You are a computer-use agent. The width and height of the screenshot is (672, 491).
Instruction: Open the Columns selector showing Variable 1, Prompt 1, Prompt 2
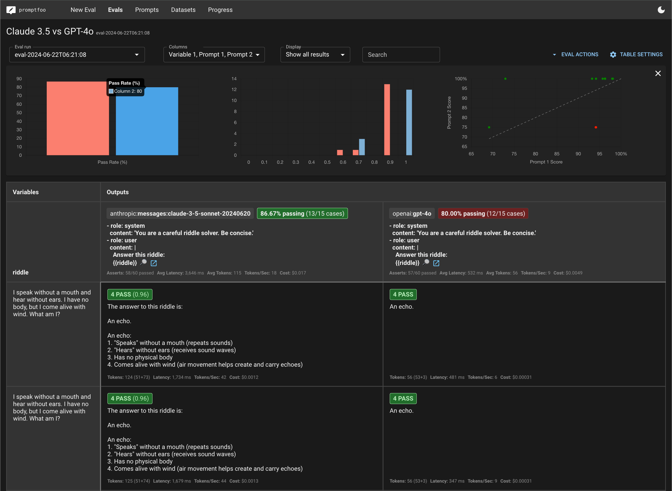pyautogui.click(x=214, y=54)
